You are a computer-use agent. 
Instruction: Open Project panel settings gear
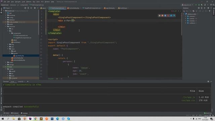(x=35, y=8)
